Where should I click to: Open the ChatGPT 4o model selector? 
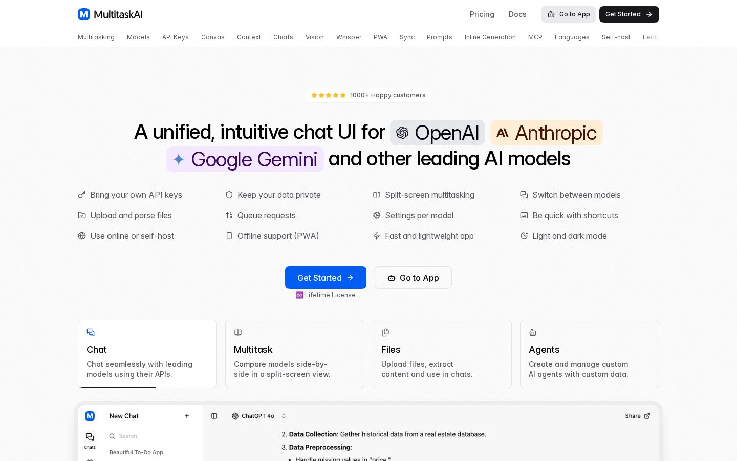pos(259,416)
